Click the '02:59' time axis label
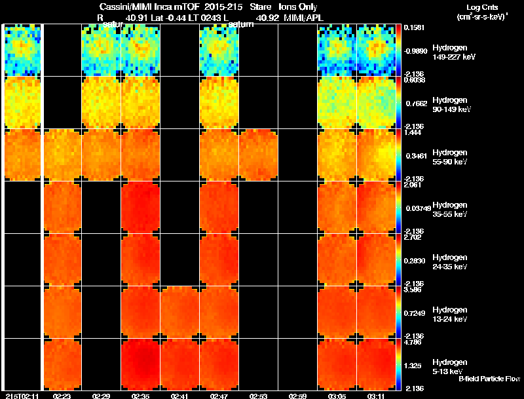Screen dimensions: 524x399 pos(297,396)
